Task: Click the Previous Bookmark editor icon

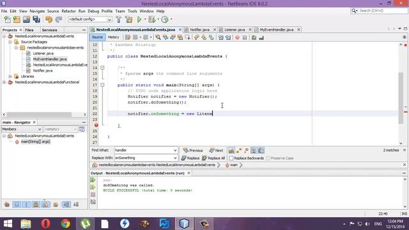Action: 196,37
